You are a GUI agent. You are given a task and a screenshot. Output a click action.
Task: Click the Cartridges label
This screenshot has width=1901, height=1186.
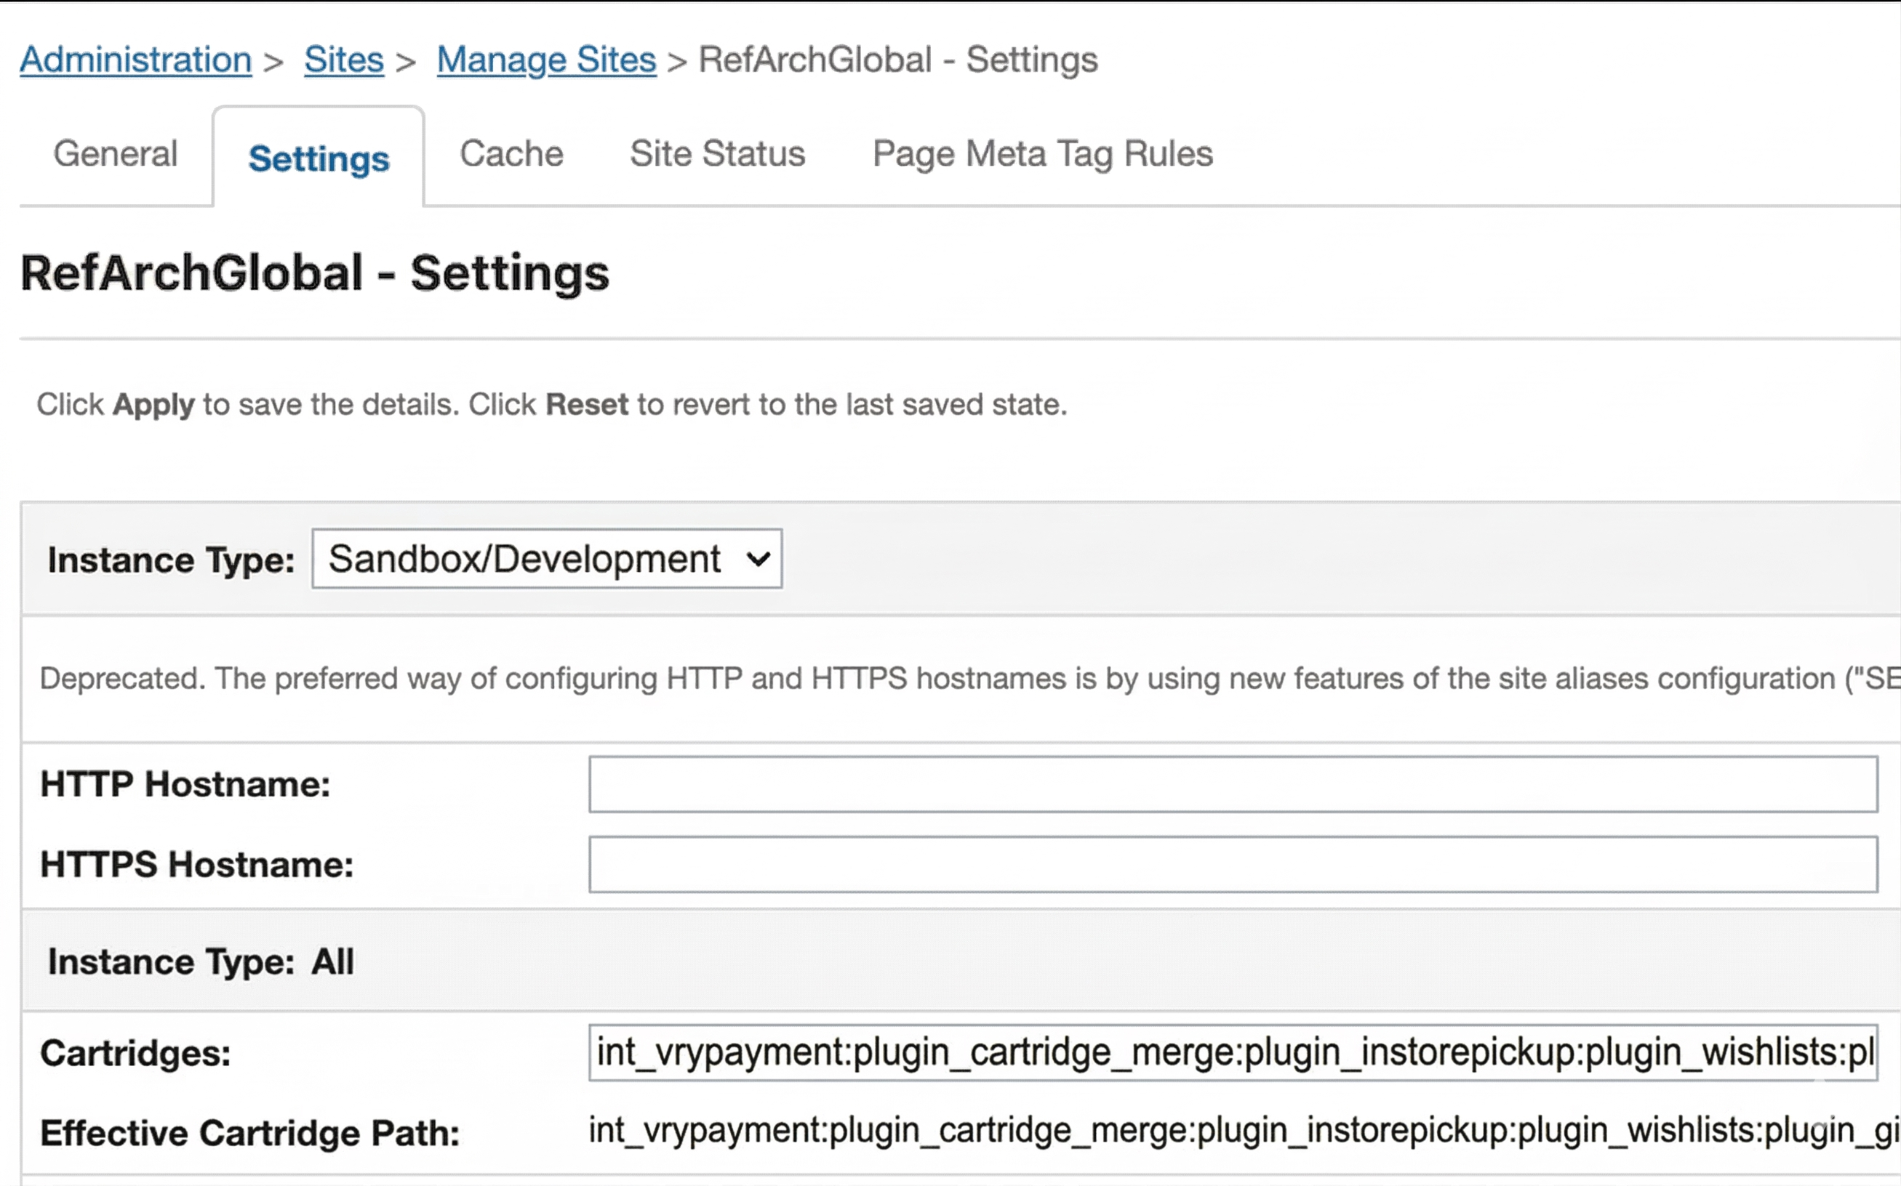[x=135, y=1054]
